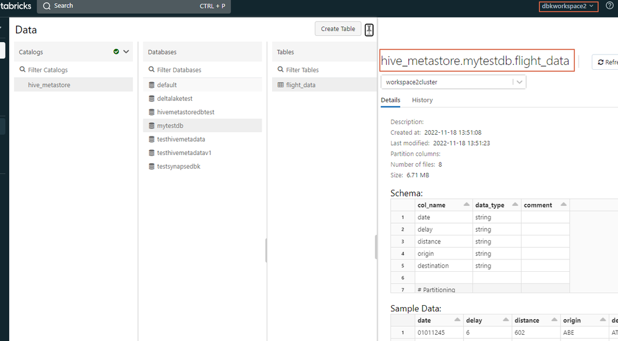Click the 'distance' col_name cell
The height and width of the screenshot is (341, 618).
pos(444,242)
